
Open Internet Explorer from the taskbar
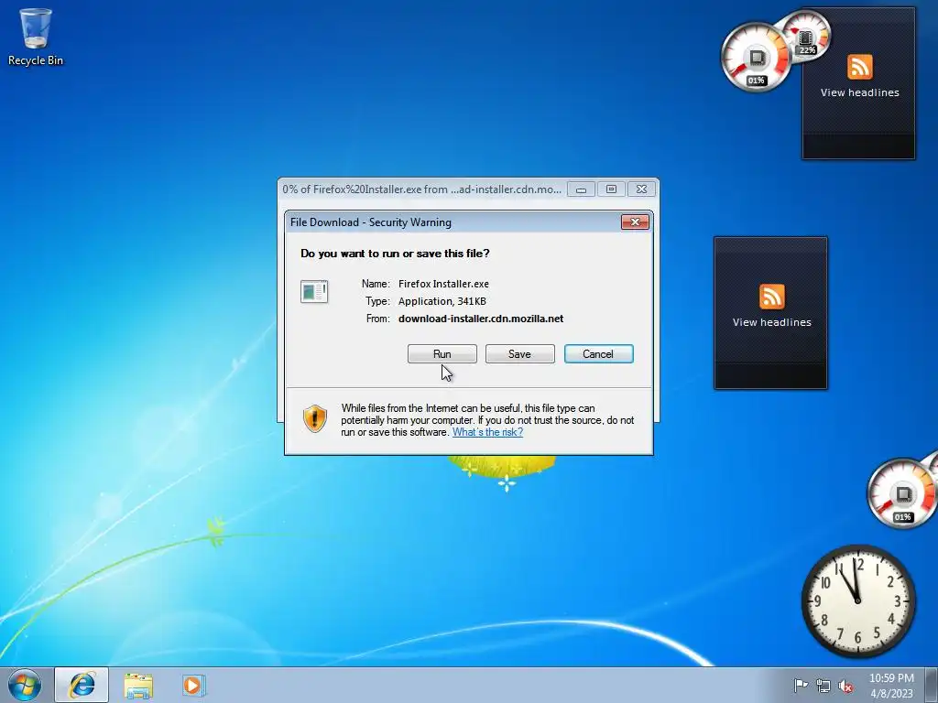coord(82,685)
